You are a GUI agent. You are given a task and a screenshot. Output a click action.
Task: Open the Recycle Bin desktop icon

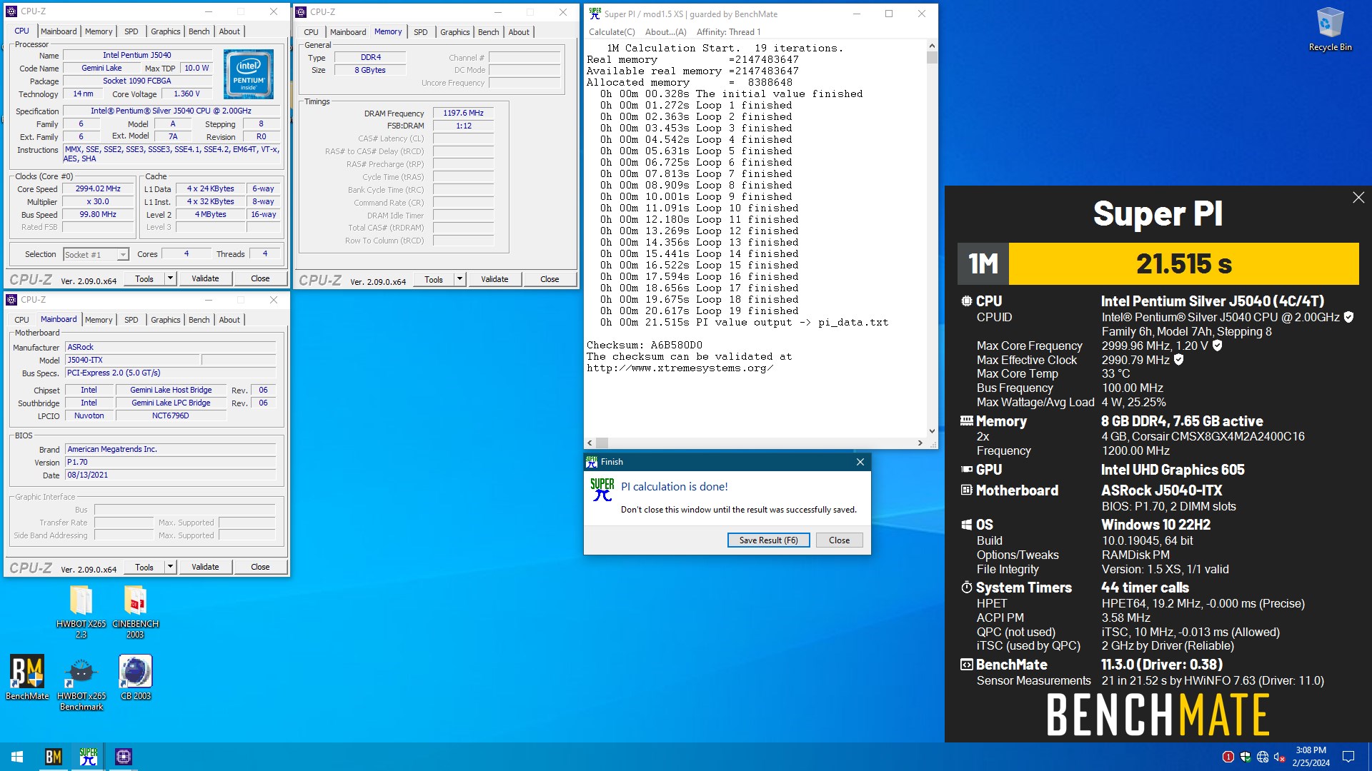pos(1329,30)
